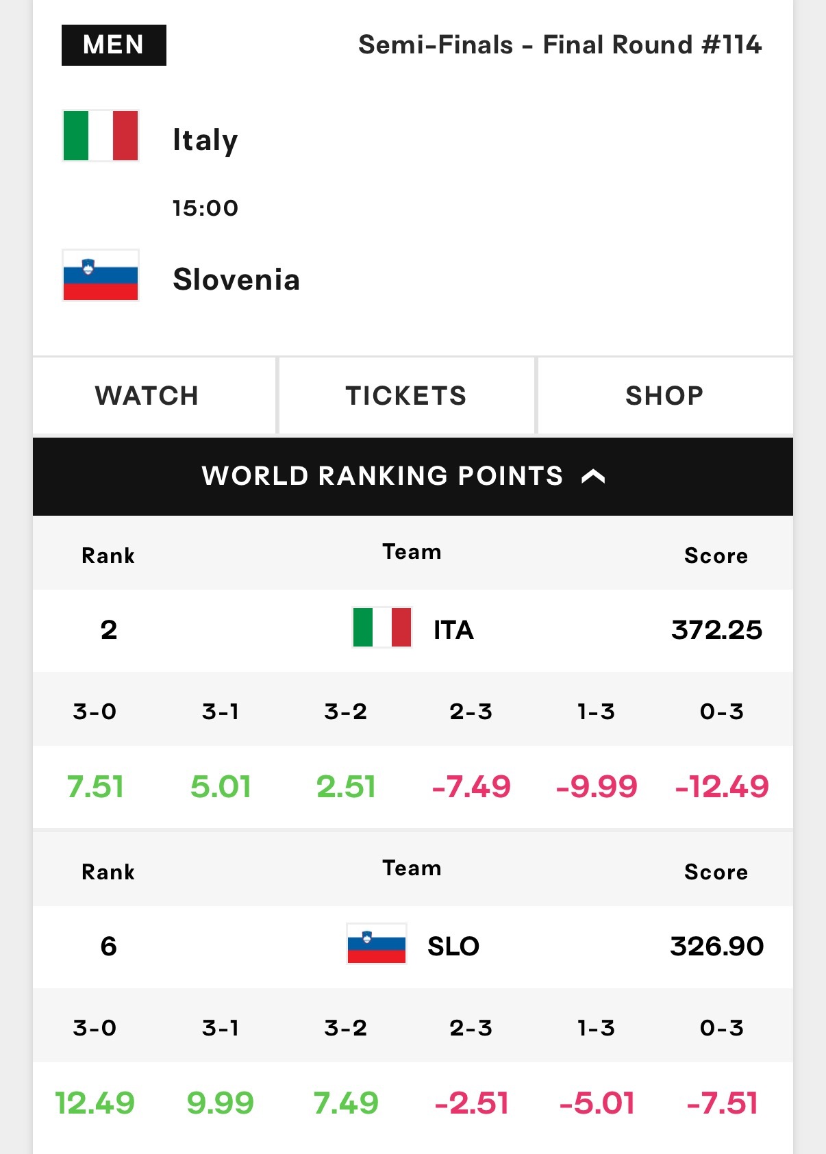Image resolution: width=826 pixels, height=1154 pixels.
Task: Click Semi-Finals Final Round #114 title
Action: pyautogui.click(x=560, y=45)
